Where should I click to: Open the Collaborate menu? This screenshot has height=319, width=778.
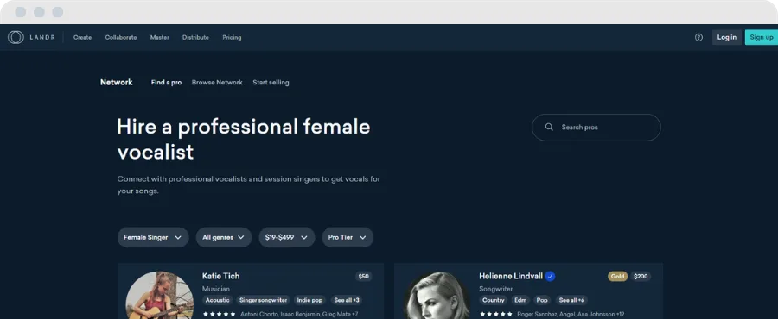tap(120, 38)
